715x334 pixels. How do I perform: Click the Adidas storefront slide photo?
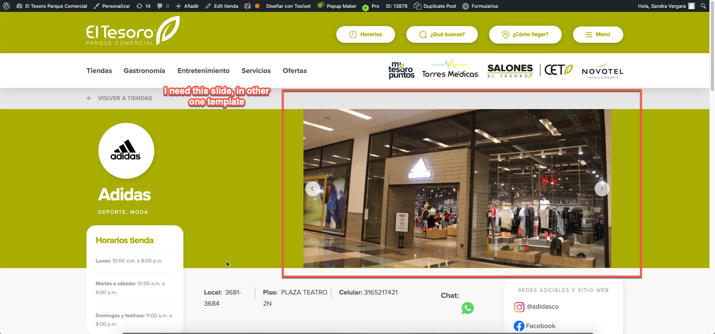(457, 188)
